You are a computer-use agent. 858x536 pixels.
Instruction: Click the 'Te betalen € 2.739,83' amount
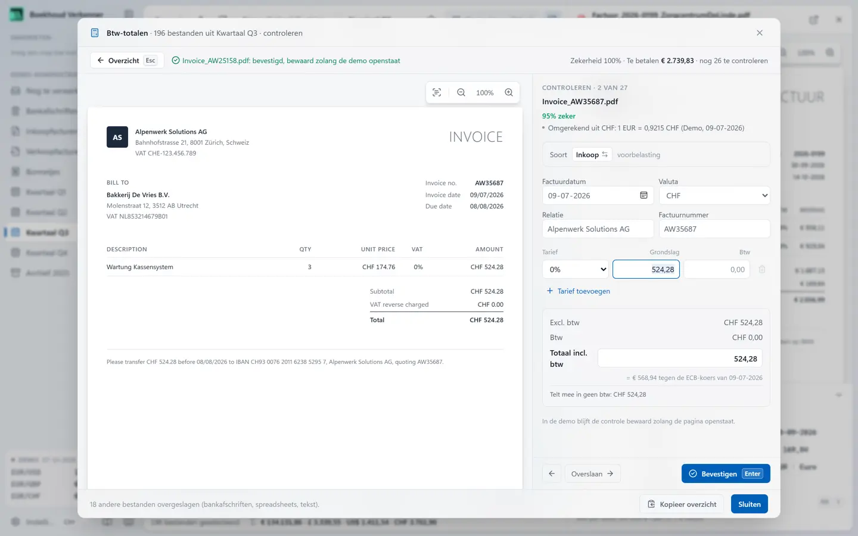pos(660,60)
